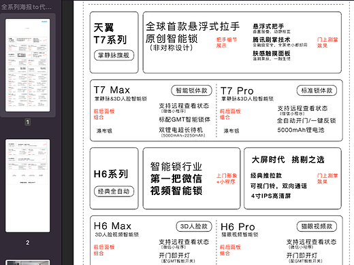Click the 掌静脉旗舰 pill label
The height and width of the screenshot is (265, 354).
pos(114,55)
